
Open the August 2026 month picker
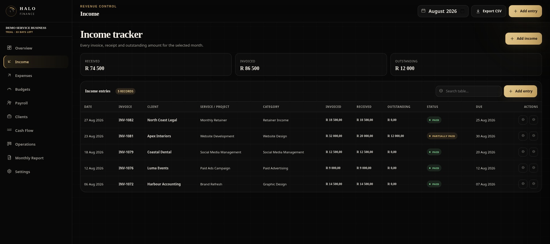click(x=443, y=11)
